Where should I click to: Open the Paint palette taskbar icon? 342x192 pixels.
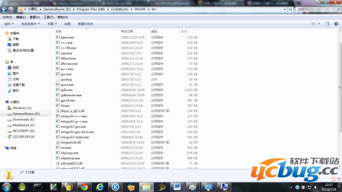click(x=193, y=187)
